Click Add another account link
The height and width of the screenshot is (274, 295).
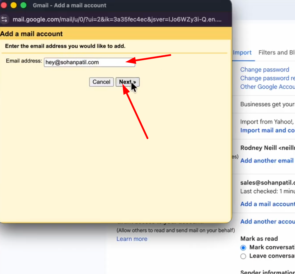pyautogui.click(x=267, y=222)
